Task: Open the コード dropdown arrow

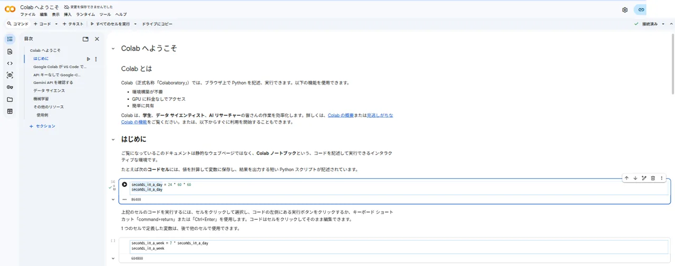Action: click(x=56, y=24)
